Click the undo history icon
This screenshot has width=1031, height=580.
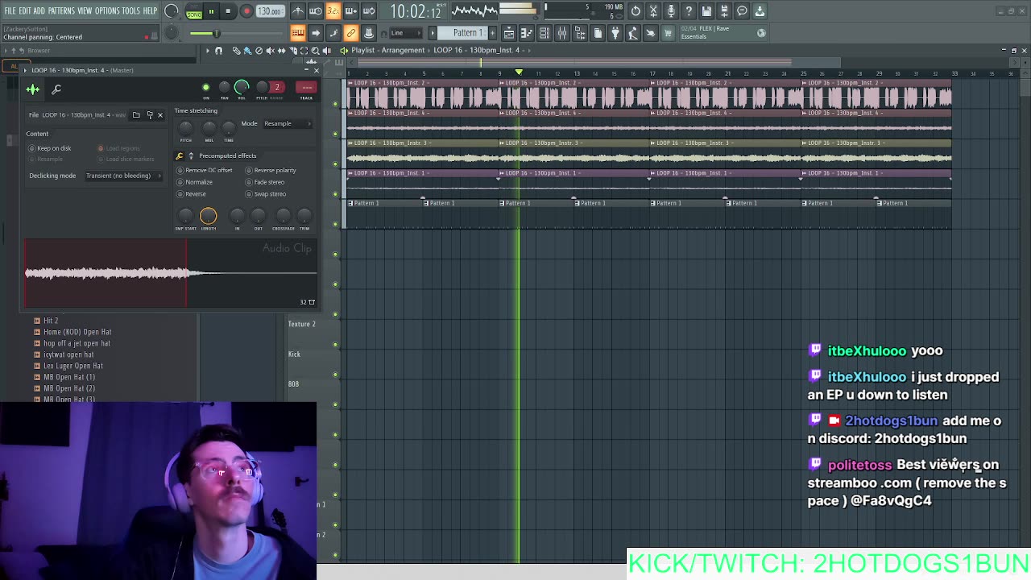[x=636, y=11]
